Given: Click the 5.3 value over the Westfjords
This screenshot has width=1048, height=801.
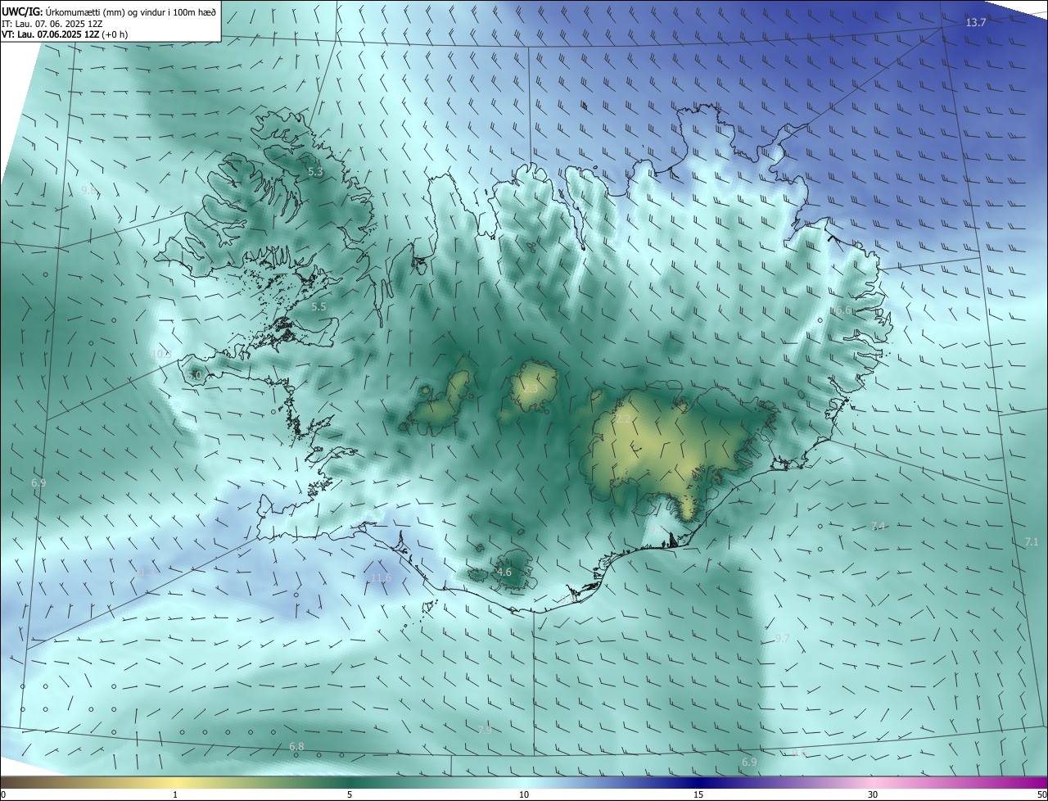Looking at the screenshot, I should click(315, 172).
